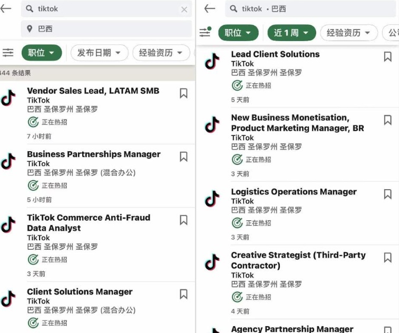Click TikTok logo for Vendor Sales Lead
Viewport: 399px width, 333px height.
[x=8, y=97]
